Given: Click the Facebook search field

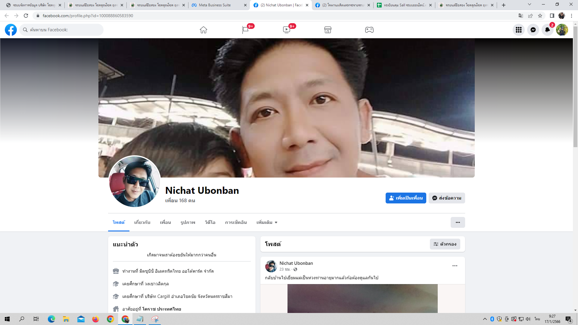Looking at the screenshot, I should point(63,30).
